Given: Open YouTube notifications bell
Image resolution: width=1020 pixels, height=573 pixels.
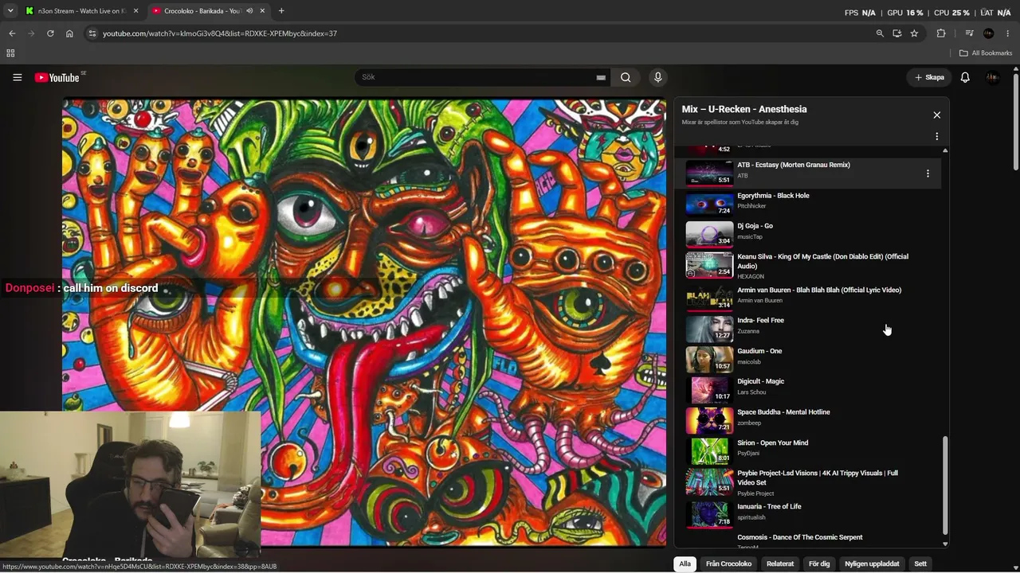Looking at the screenshot, I should (x=965, y=77).
